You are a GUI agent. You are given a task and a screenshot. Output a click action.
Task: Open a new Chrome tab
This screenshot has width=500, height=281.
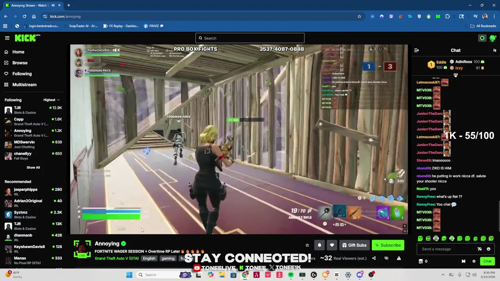point(68,5)
